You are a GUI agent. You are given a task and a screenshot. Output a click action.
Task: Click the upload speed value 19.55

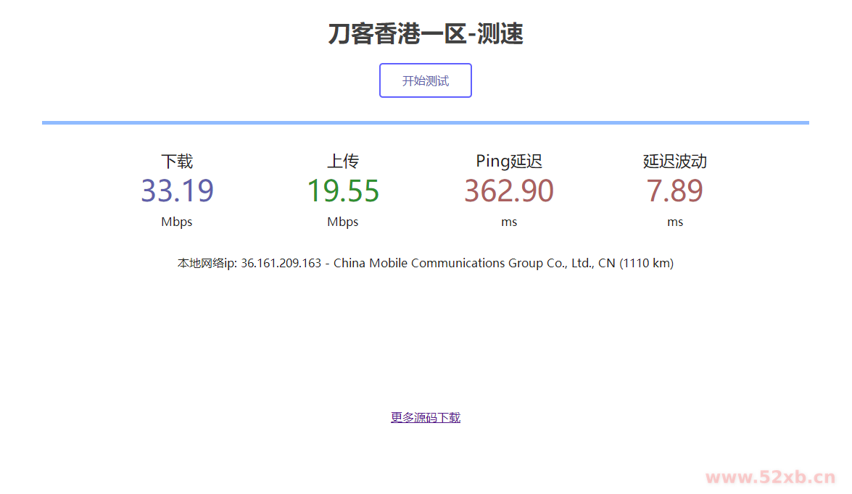[342, 191]
